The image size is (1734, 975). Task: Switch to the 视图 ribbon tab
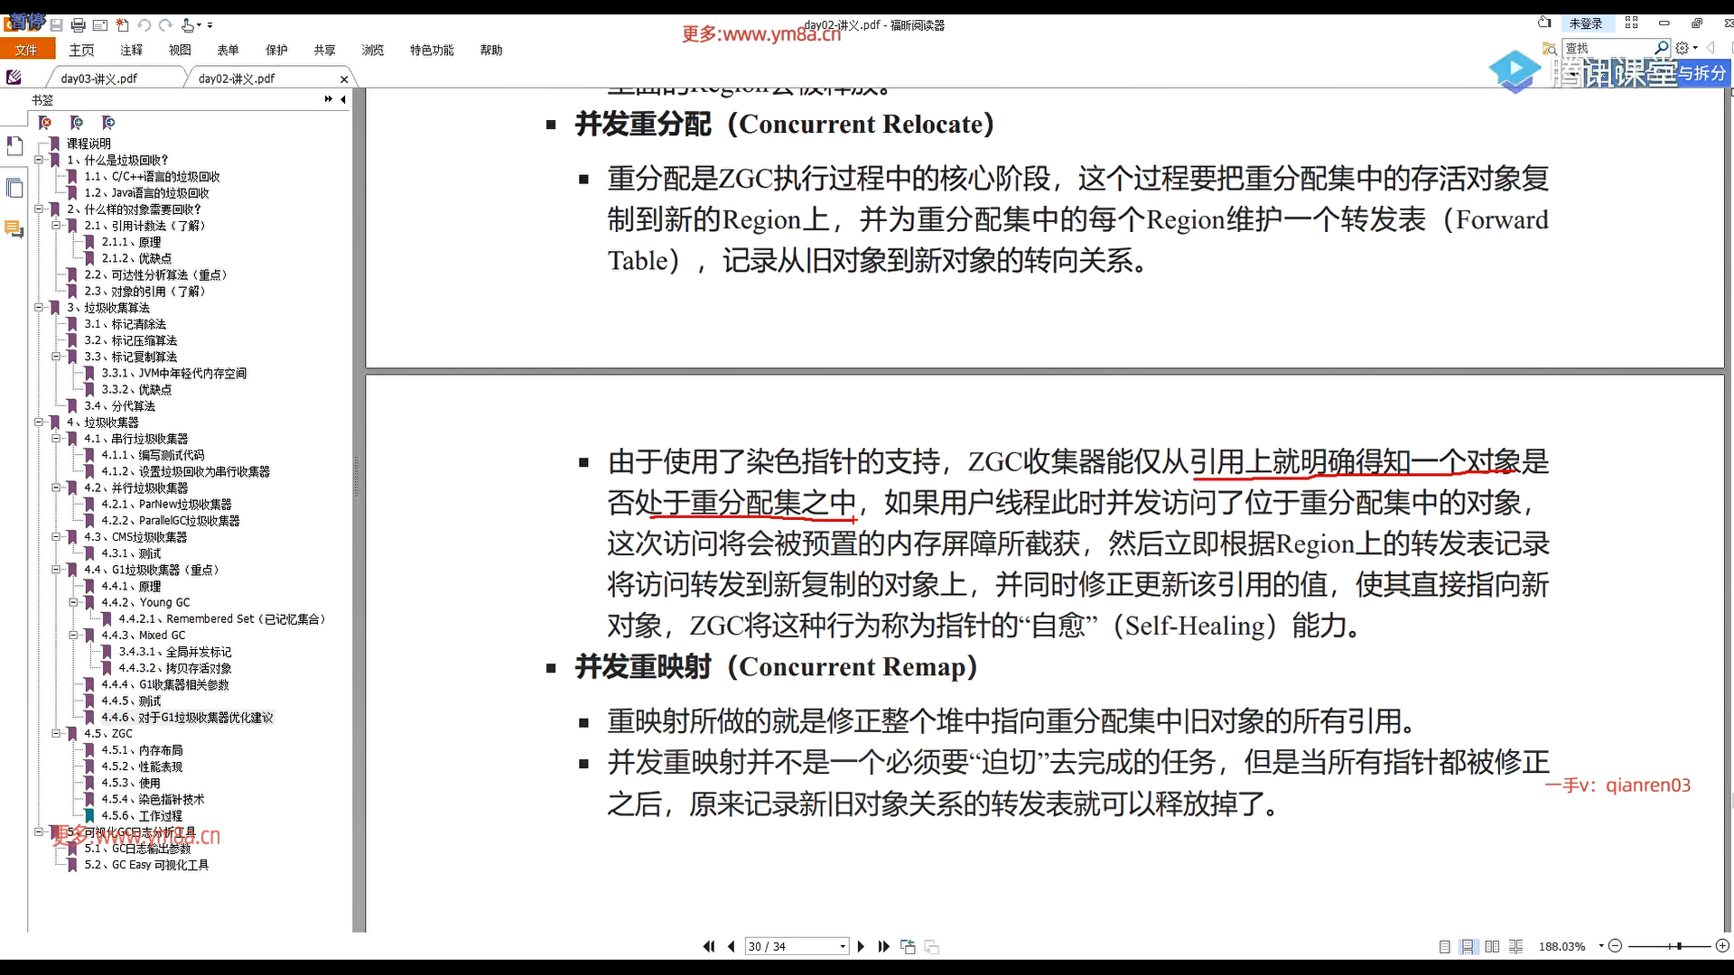point(179,50)
